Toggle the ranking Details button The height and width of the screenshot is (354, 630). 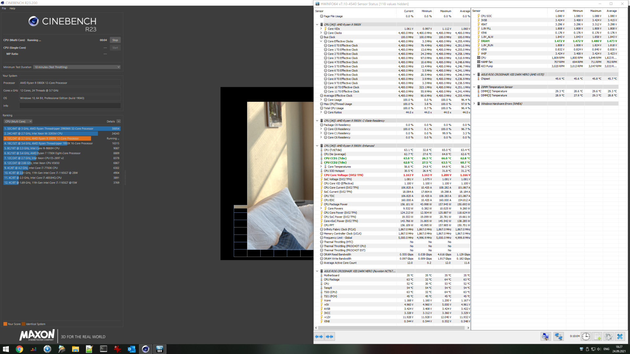pos(119,122)
